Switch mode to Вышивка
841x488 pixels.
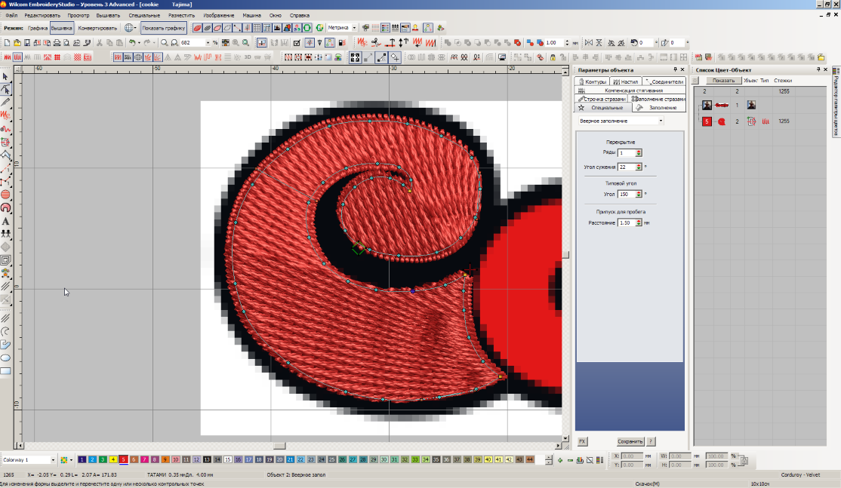click(x=62, y=28)
